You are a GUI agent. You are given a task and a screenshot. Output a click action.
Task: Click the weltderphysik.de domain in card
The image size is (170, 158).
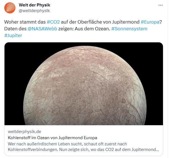(x=24, y=132)
